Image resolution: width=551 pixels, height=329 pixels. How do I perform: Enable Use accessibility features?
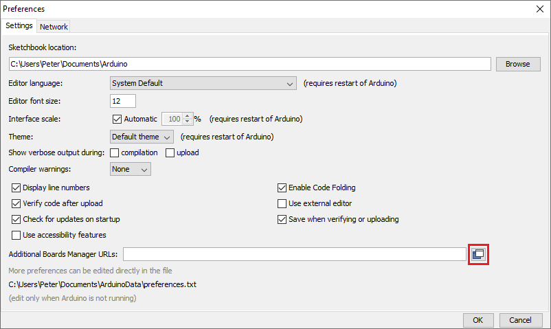[16, 235]
